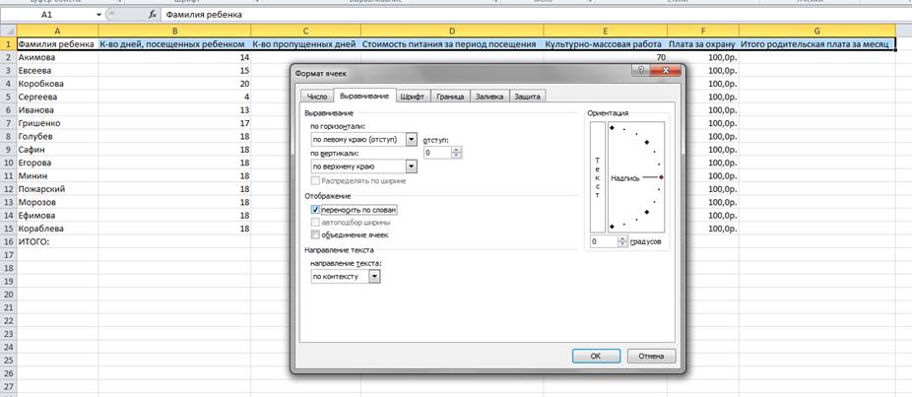
Task: Select column header B
Action: click(174, 31)
